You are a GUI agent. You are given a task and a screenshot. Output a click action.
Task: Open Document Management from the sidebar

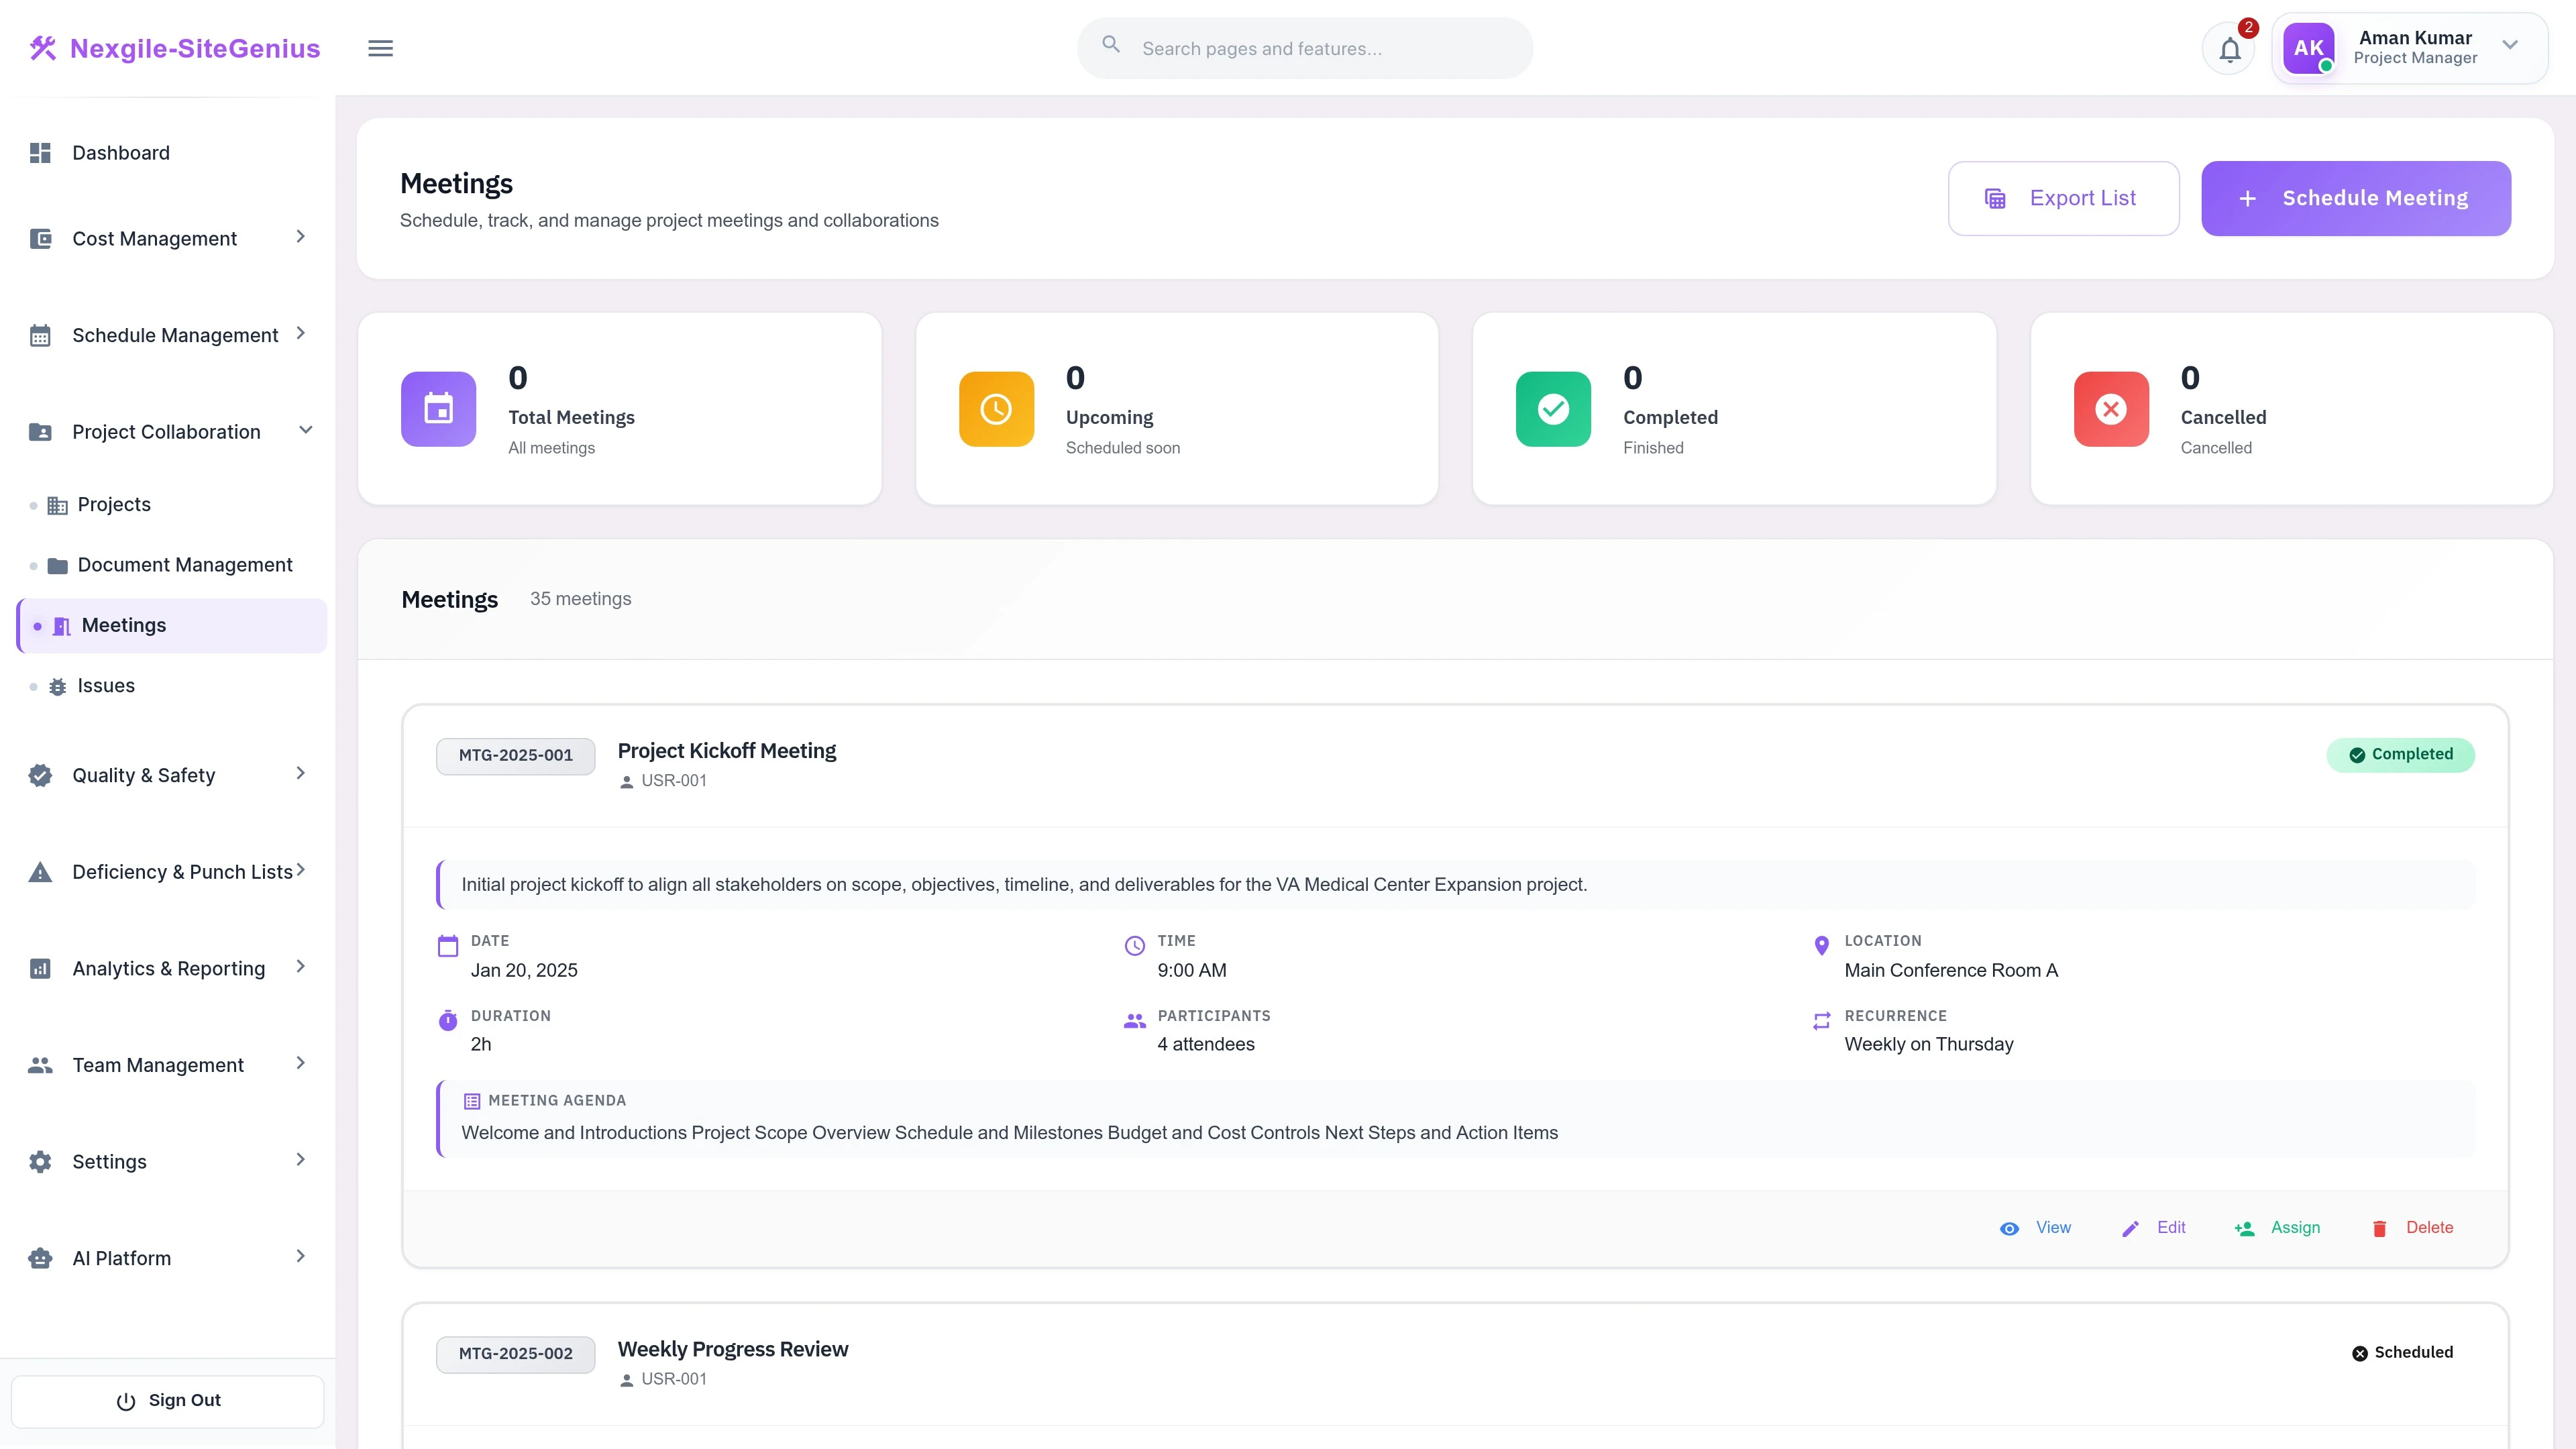186,565
